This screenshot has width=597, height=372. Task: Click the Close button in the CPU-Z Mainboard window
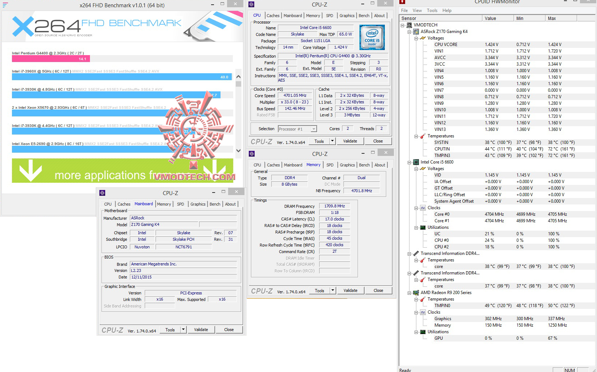click(229, 330)
